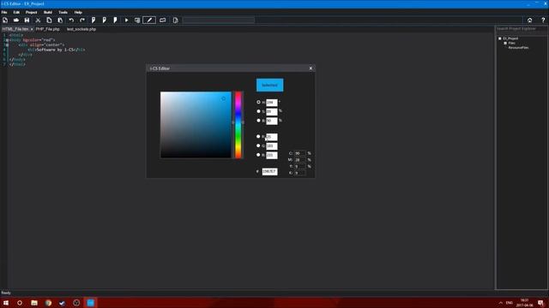Image resolution: width=549 pixels, height=308 pixels.
Task: Click the Open folder toolbar icon
Action: [x=16, y=21]
